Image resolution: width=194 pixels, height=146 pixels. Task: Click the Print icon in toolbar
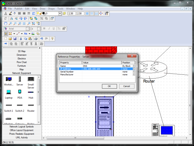pyautogui.click(x=36, y=39)
